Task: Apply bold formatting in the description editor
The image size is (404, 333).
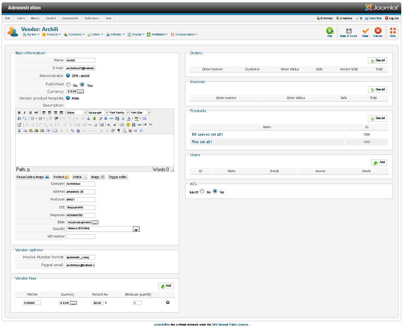Action: point(19,112)
